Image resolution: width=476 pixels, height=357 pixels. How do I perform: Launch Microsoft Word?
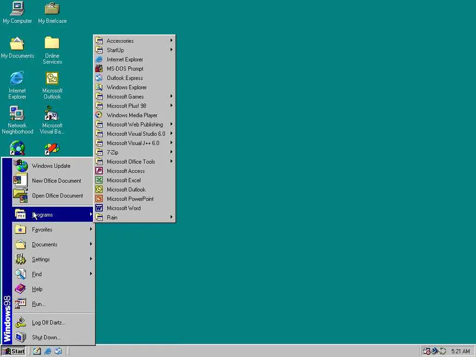pos(134,208)
